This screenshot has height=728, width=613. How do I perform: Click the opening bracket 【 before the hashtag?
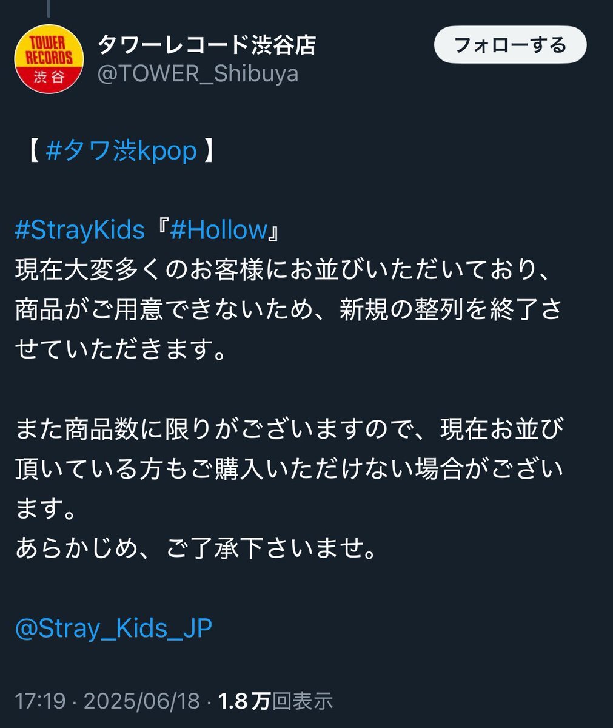click(33, 151)
